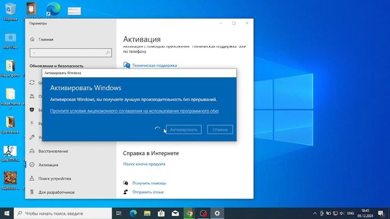Open the Поиск ключа продукта link
The height and width of the screenshot is (219, 390).
pos(144,164)
